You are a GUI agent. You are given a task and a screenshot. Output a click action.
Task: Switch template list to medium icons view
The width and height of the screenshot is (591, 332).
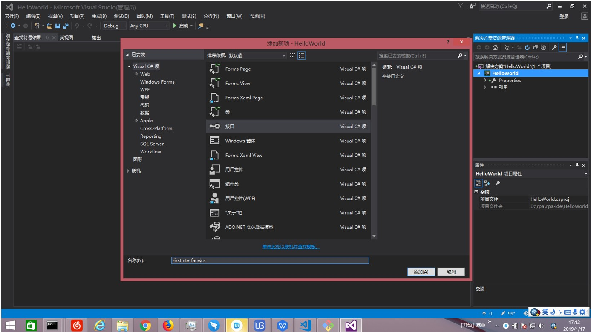pyautogui.click(x=292, y=55)
